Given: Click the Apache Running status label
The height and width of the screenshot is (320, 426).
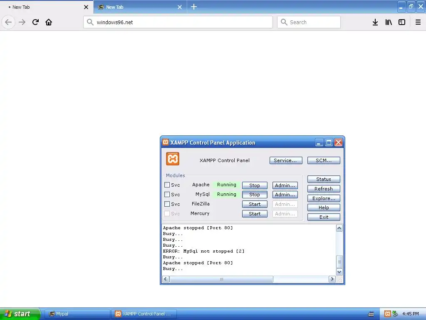Looking at the screenshot, I should click(x=227, y=185).
